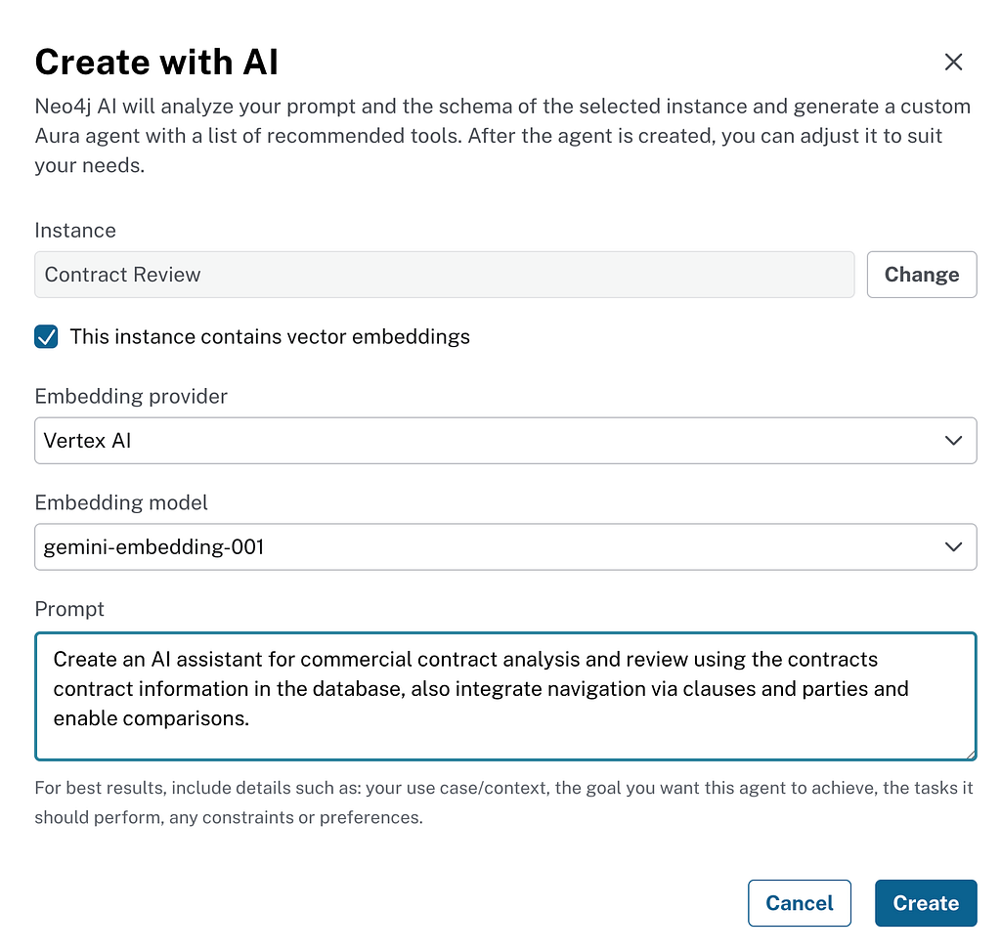The width and height of the screenshot is (1001, 952).
Task: Expand the Vertex AI chevron arrow
Action: point(953,441)
